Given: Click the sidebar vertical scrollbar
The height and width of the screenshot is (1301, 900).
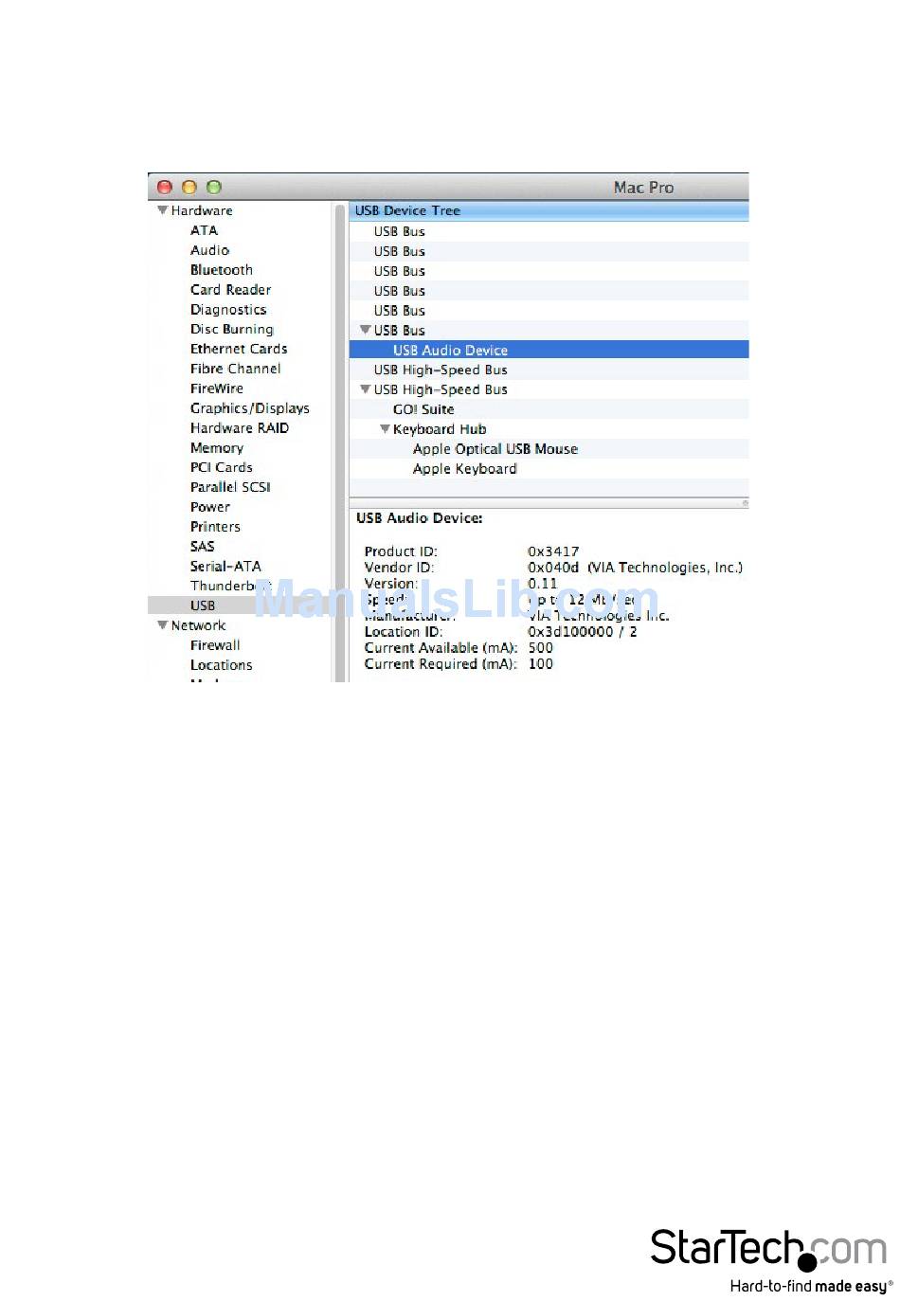Looking at the screenshot, I should pyautogui.click(x=340, y=442).
